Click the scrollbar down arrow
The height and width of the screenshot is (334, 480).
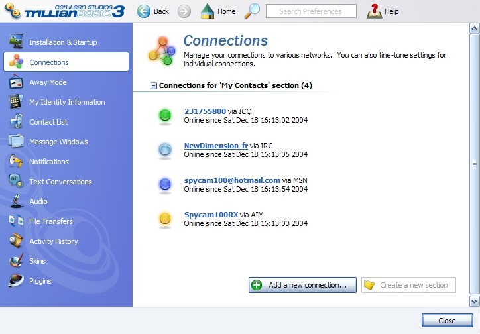coord(474,301)
